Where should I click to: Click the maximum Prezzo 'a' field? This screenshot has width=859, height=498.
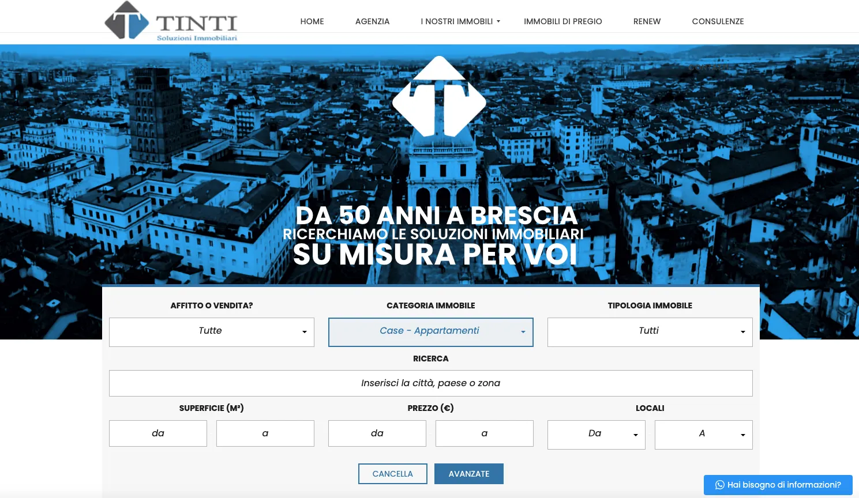tap(485, 433)
